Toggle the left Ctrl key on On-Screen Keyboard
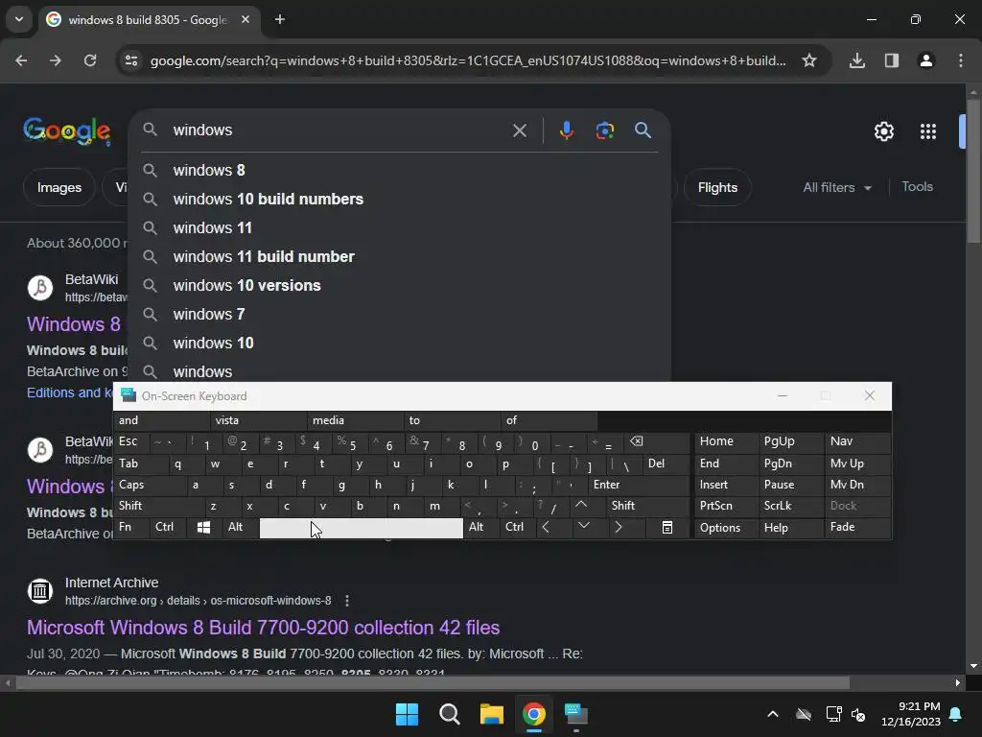This screenshot has height=737, width=982. (169, 528)
